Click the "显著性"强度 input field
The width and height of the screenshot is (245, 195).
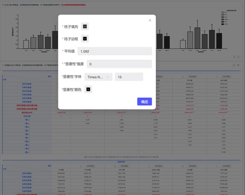pyautogui.click(x=119, y=64)
